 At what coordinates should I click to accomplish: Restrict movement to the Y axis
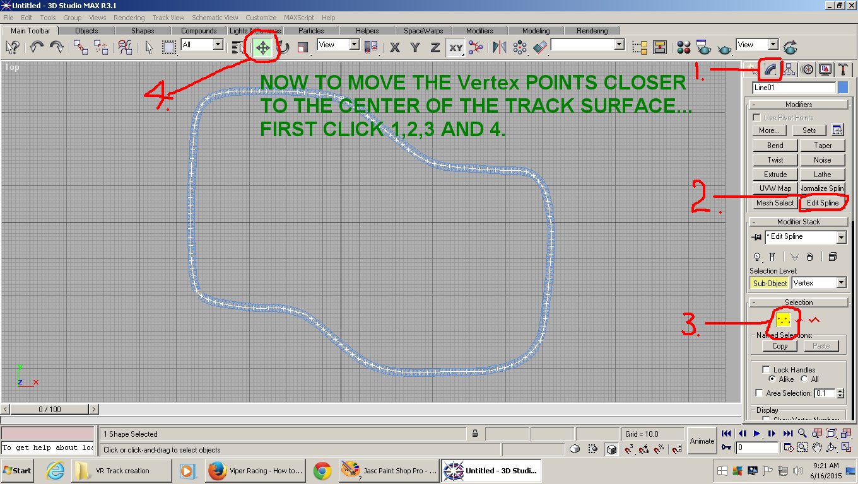[x=415, y=47]
